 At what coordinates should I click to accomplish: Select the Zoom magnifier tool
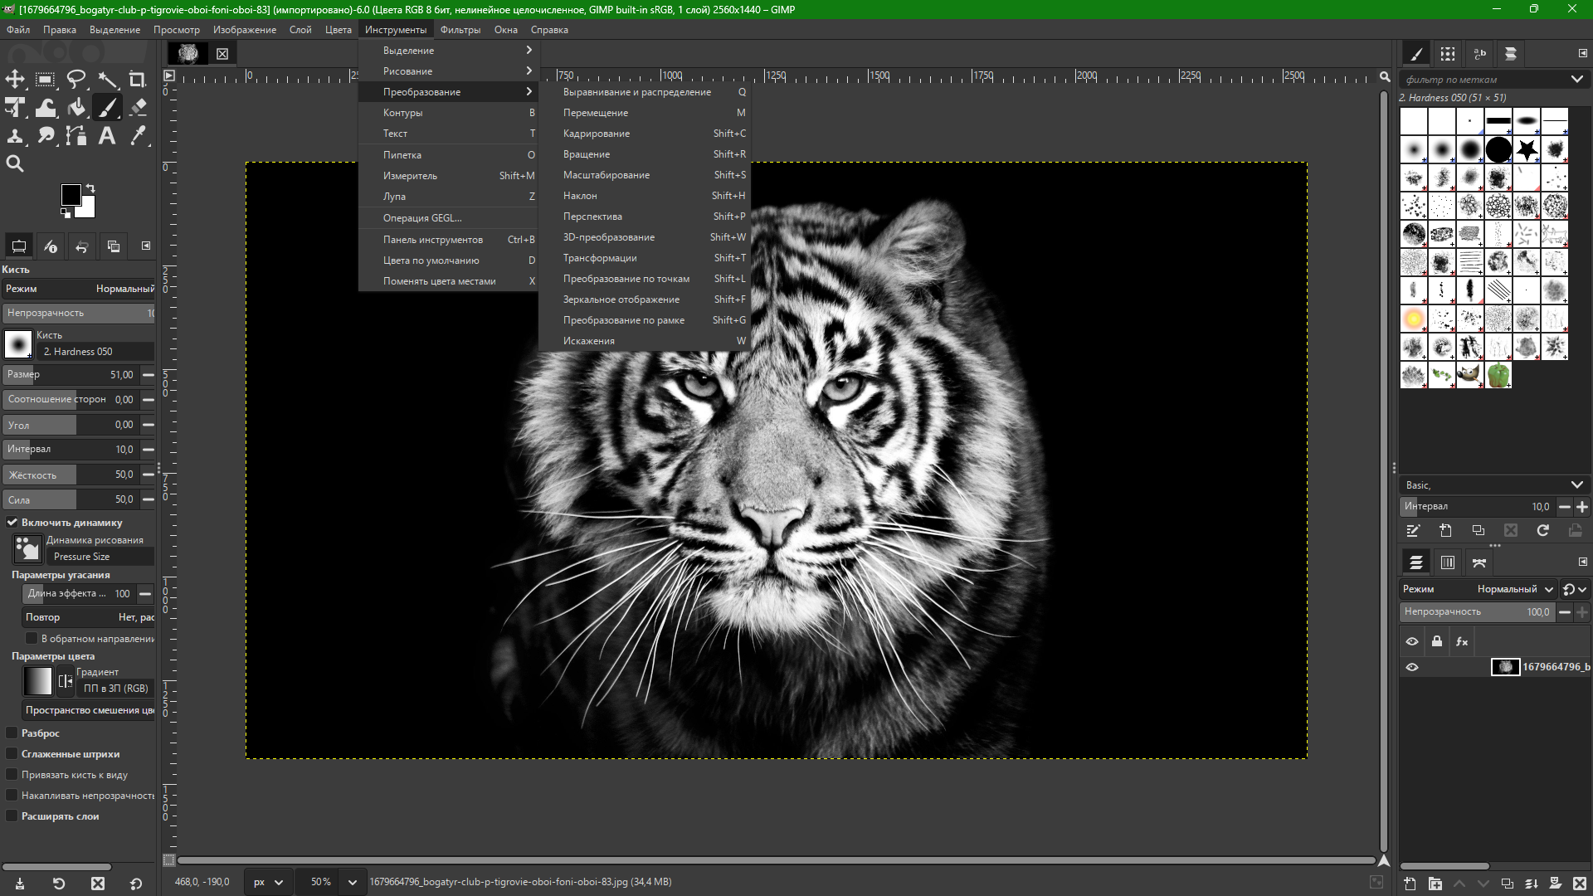pyautogui.click(x=15, y=164)
